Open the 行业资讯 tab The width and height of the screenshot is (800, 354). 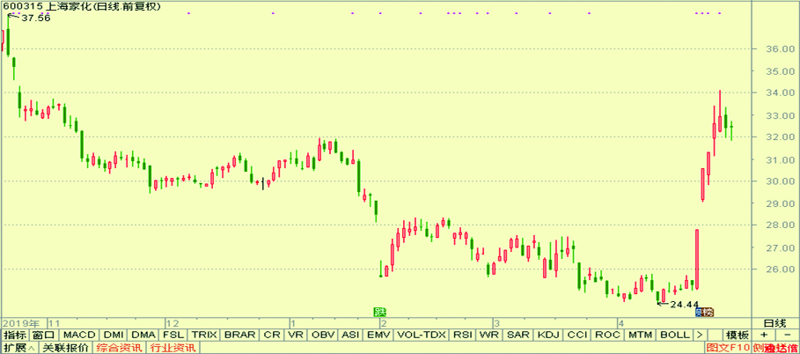tap(172, 349)
